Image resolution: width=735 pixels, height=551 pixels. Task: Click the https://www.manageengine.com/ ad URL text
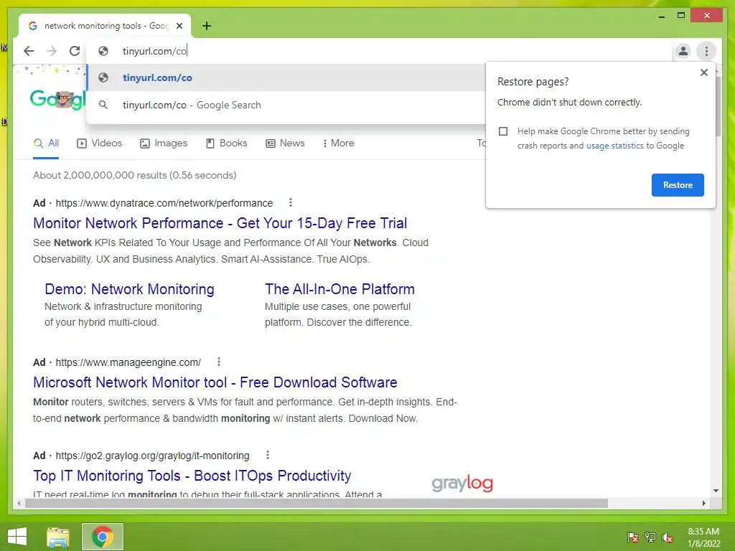[x=128, y=362]
